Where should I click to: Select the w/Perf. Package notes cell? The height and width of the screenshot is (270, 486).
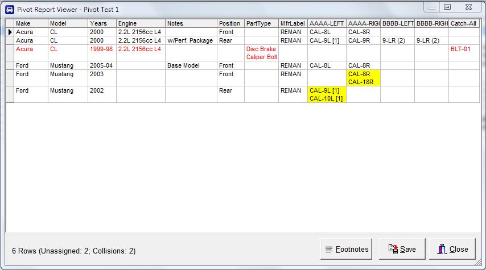click(x=190, y=41)
